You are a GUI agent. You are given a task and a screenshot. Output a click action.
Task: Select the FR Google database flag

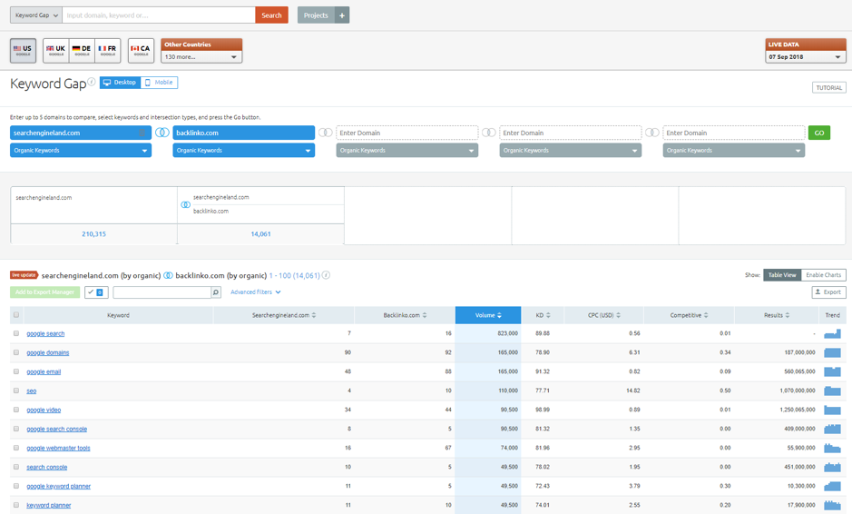click(x=108, y=51)
